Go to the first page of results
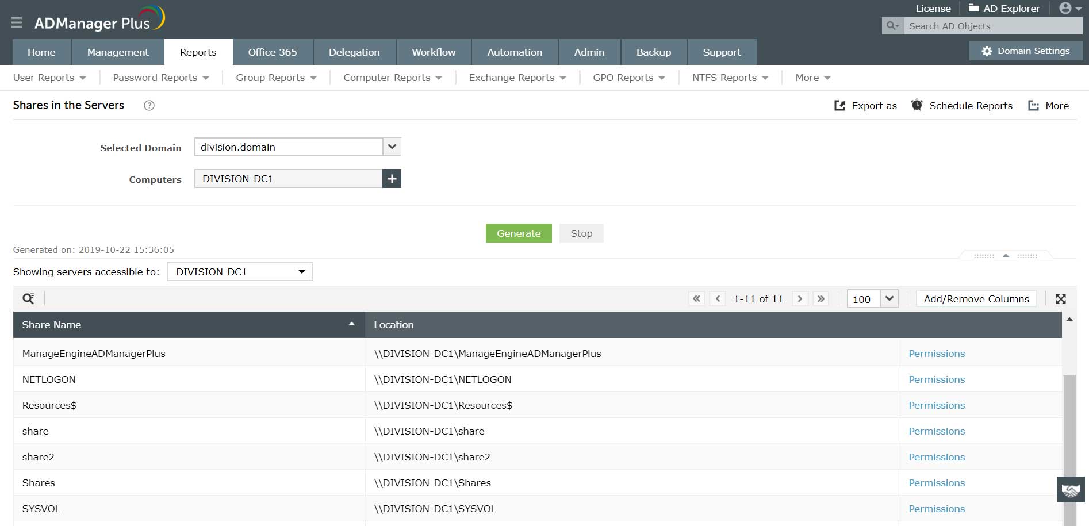This screenshot has height=526, width=1089. [697, 299]
